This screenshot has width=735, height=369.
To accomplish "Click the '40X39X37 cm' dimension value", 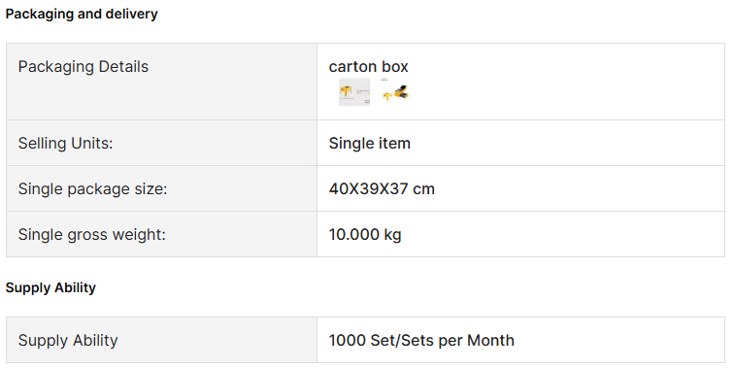I will coord(382,188).
